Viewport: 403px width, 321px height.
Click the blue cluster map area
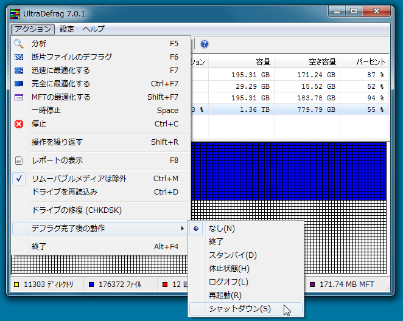289,171
